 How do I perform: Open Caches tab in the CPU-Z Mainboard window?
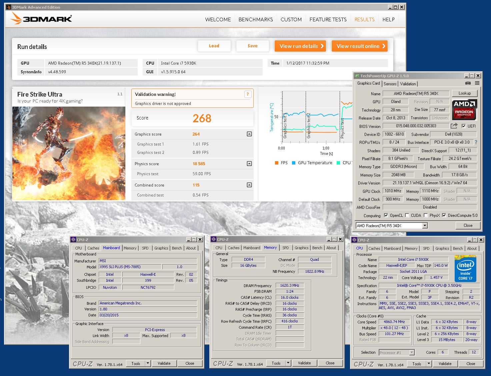(x=93, y=248)
